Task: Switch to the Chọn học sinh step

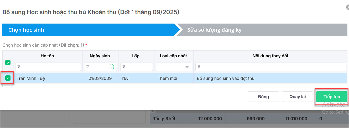Action: pos(26,30)
